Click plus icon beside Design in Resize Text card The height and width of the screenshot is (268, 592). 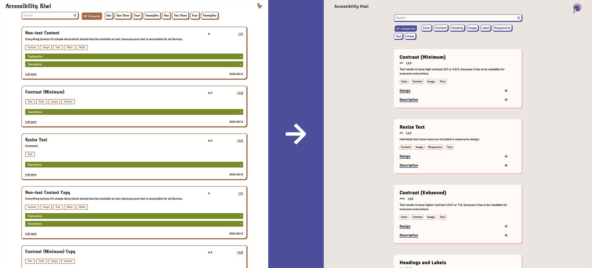[506, 156]
